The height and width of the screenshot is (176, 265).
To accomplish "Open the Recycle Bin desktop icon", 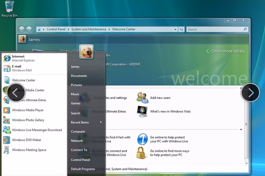I will [x=9, y=9].
